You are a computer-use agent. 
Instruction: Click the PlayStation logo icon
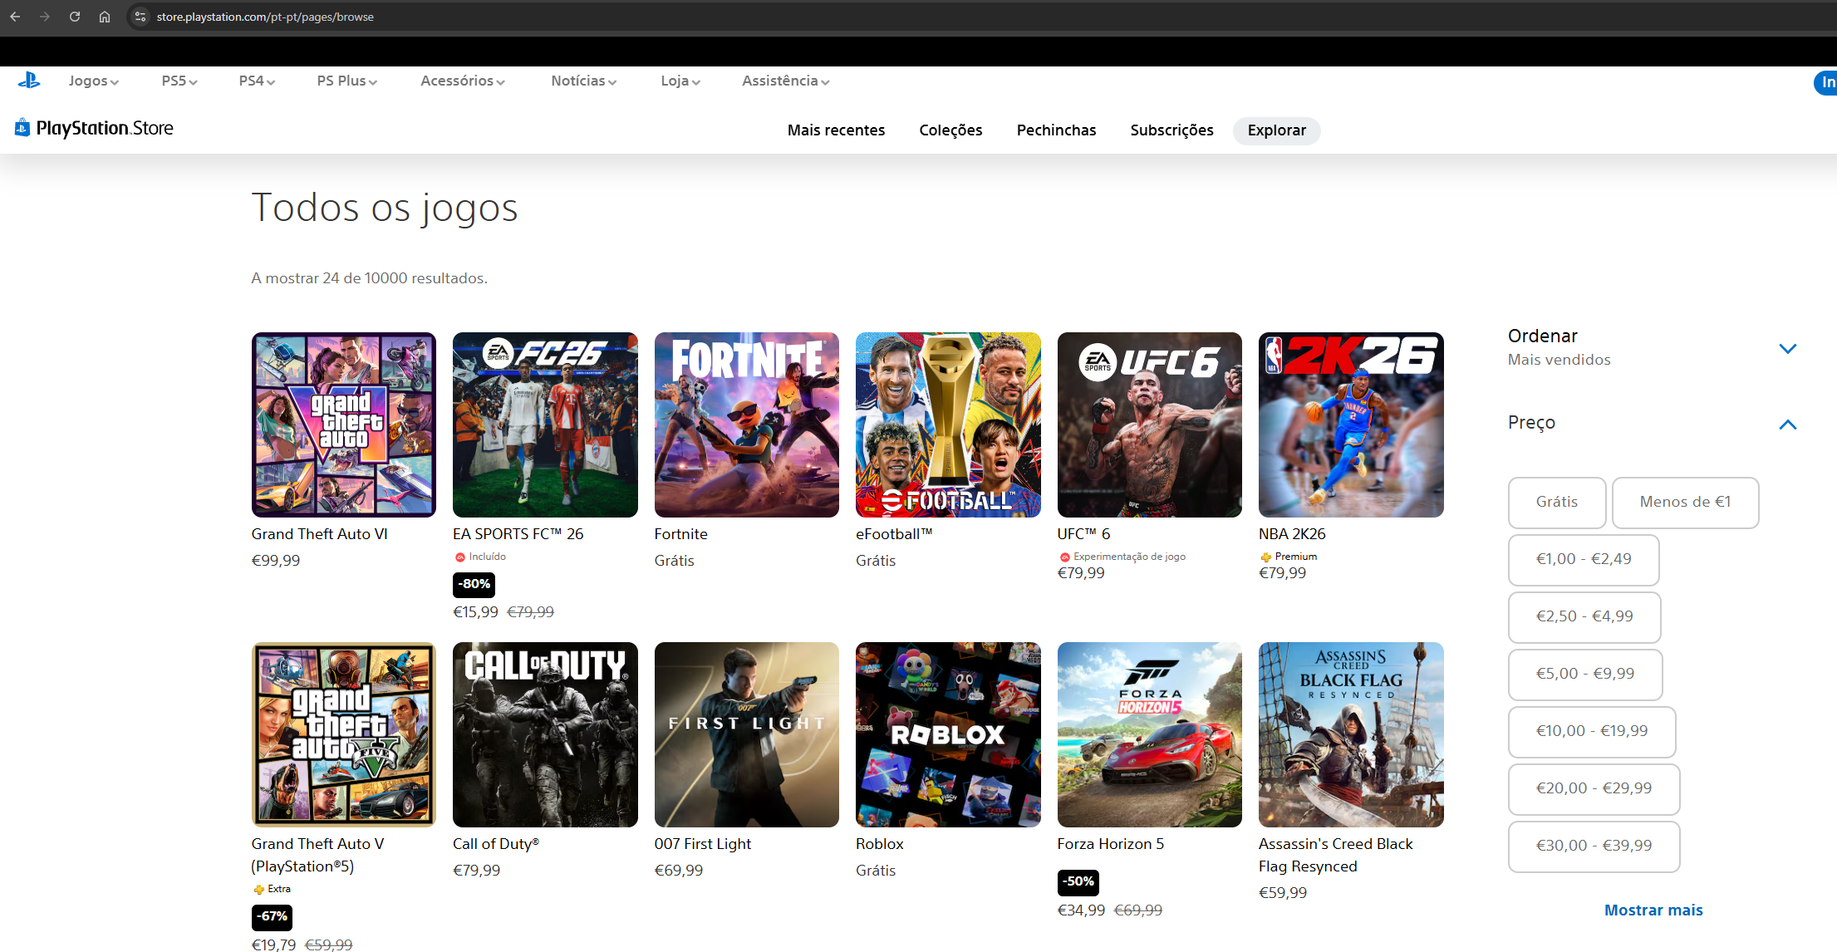29,81
